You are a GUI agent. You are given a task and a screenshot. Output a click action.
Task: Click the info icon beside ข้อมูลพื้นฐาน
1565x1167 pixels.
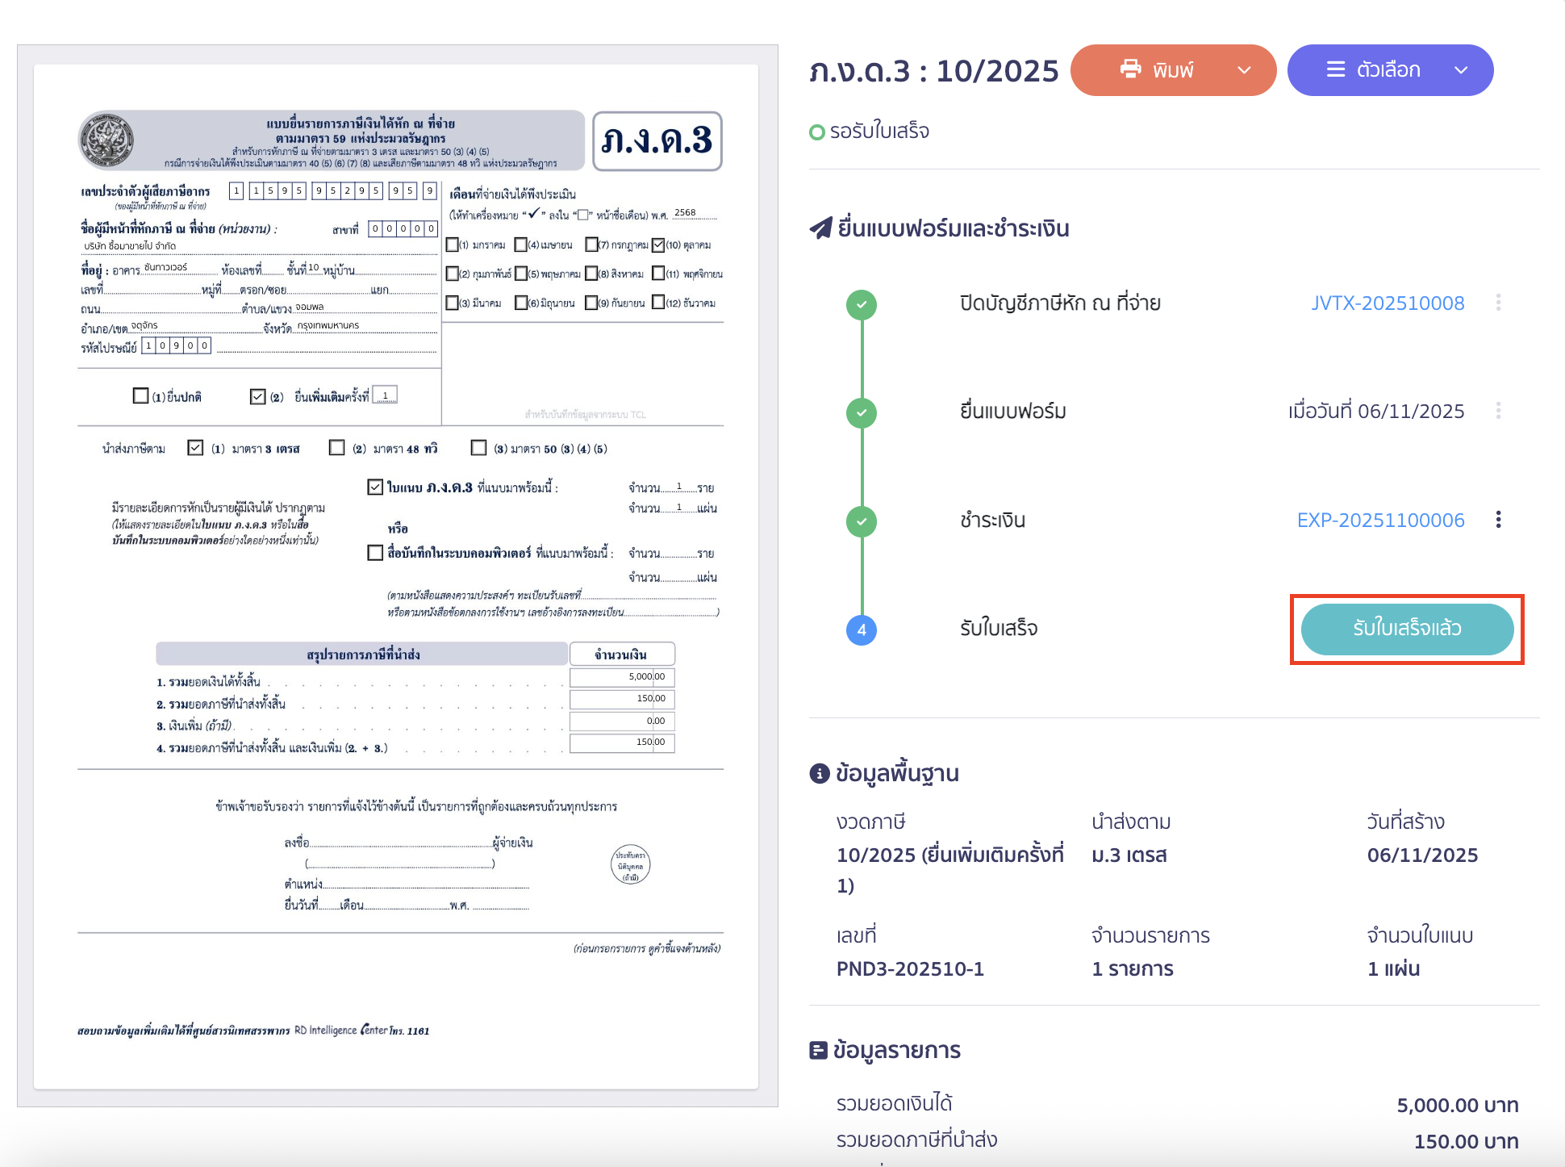point(820,772)
